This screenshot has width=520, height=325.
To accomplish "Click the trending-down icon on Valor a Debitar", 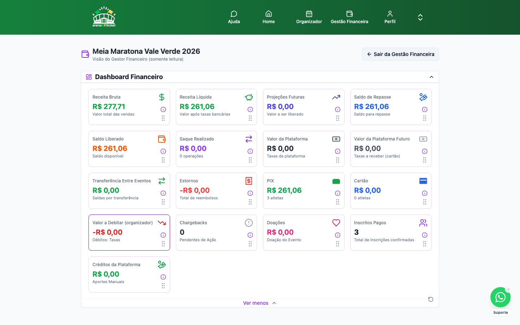I will [x=162, y=223].
